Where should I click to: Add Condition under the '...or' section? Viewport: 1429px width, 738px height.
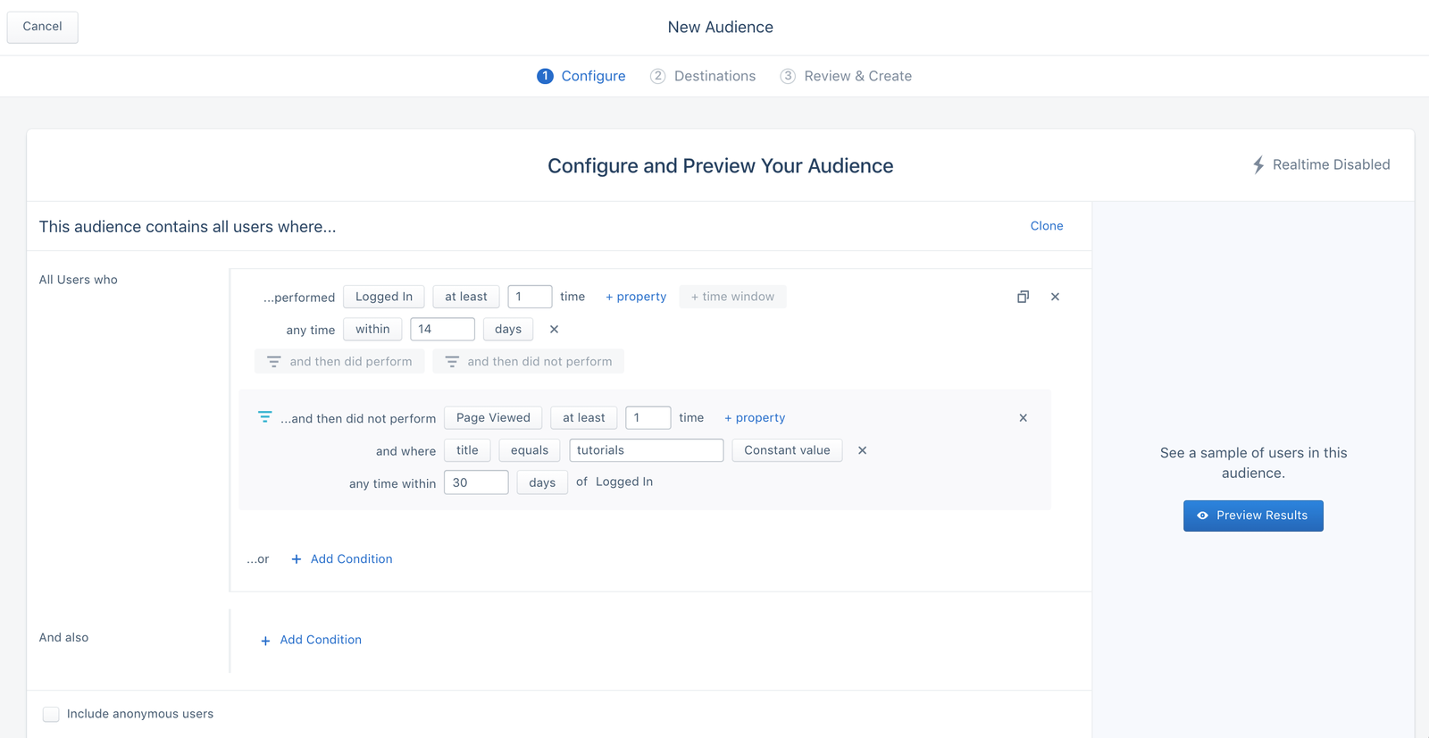[342, 559]
